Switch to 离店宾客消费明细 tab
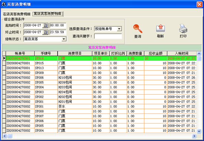The width and height of the screenshot is (204, 141). (x=47, y=14)
